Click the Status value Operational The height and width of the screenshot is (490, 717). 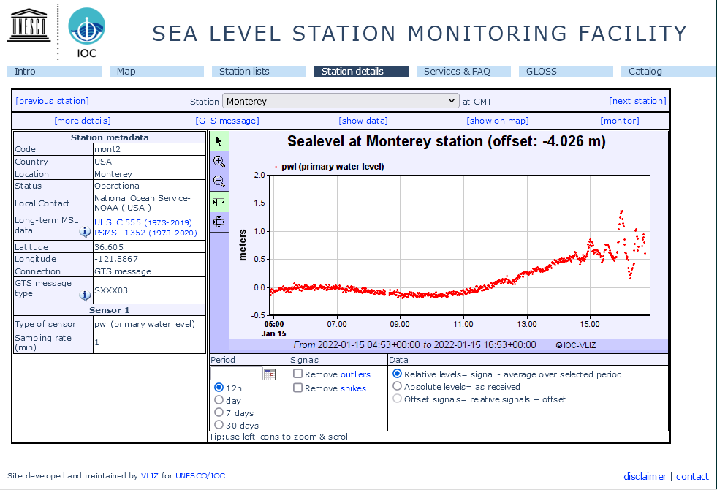pos(118,186)
